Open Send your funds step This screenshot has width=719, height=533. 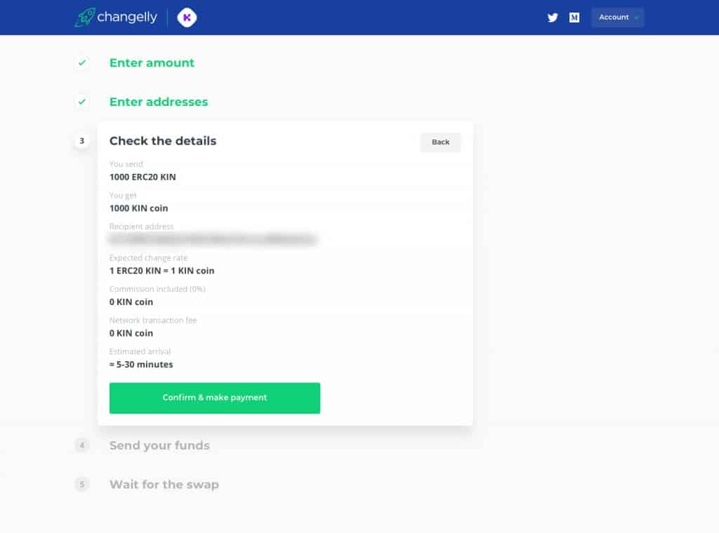(x=159, y=445)
